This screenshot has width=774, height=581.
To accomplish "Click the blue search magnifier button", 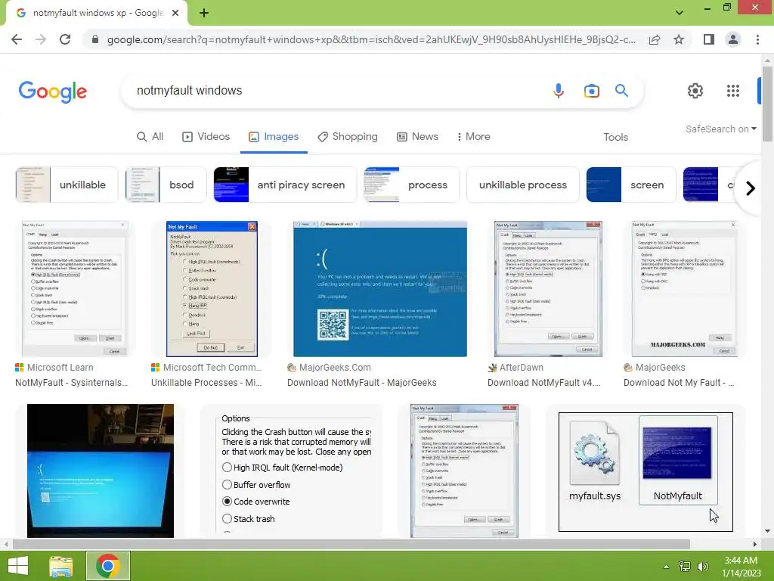I will 621,91.
